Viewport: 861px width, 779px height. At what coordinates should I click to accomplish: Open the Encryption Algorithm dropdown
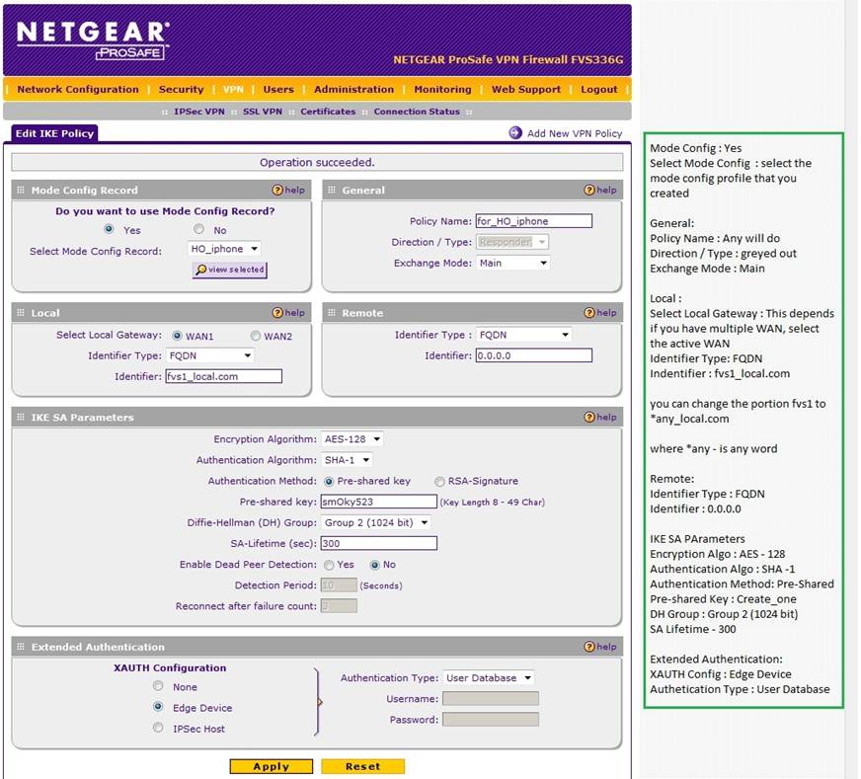[352, 439]
